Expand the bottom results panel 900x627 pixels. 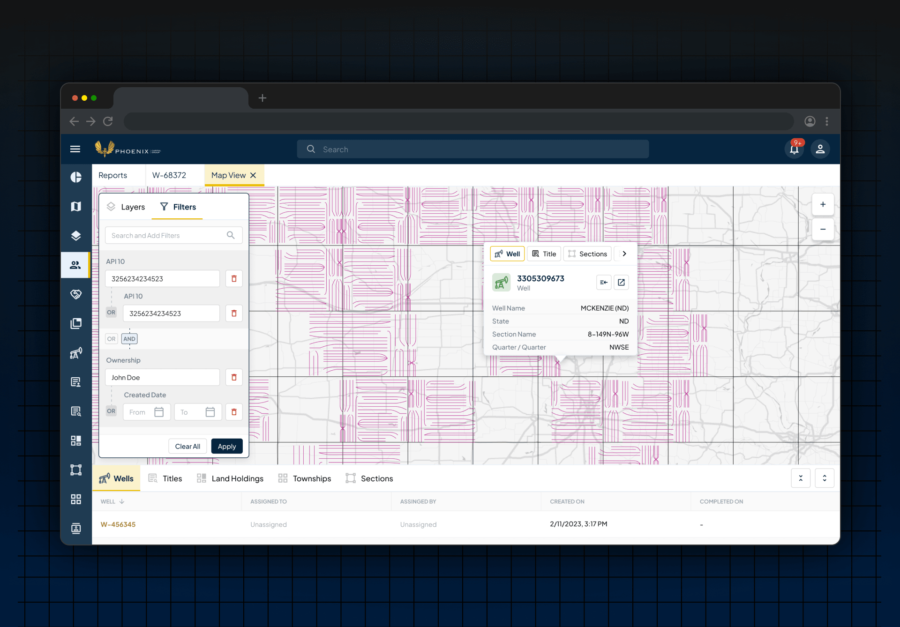coord(825,478)
